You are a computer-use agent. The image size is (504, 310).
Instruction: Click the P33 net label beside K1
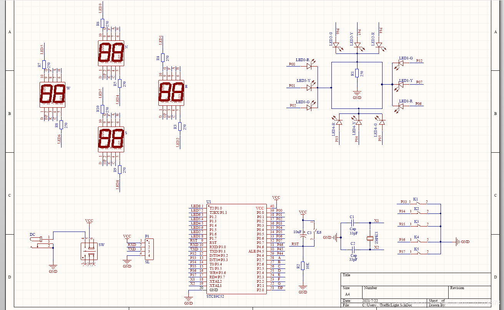point(404,202)
